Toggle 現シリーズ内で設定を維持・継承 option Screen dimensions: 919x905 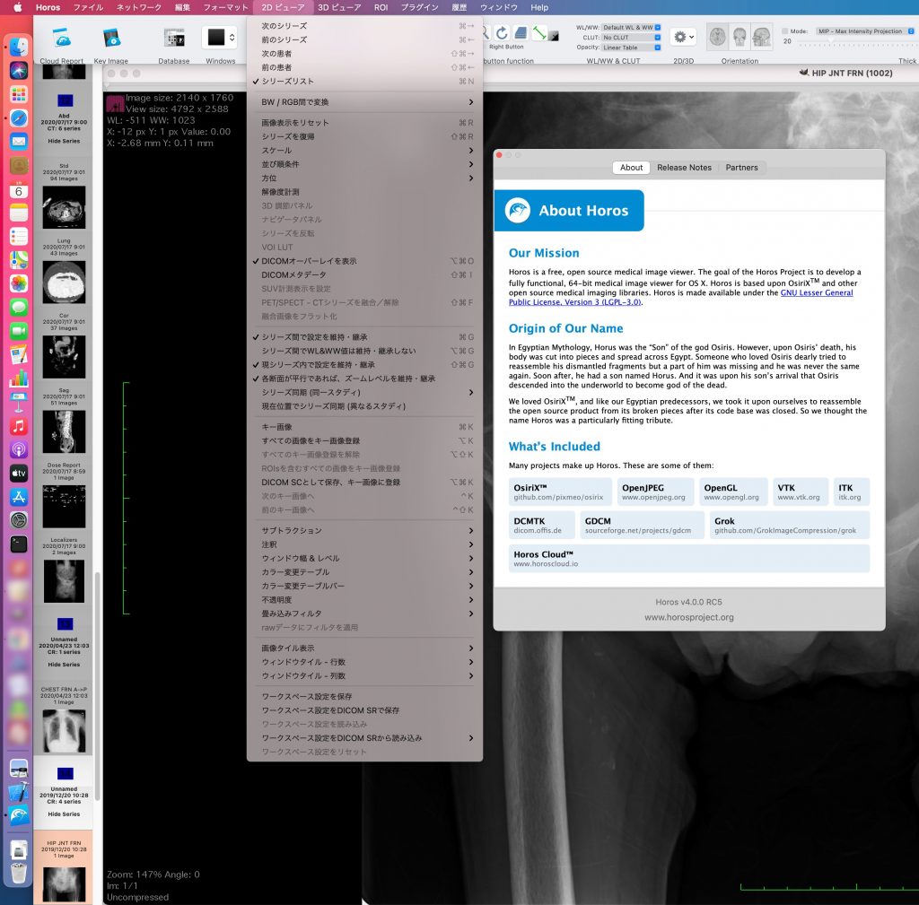[x=364, y=365]
